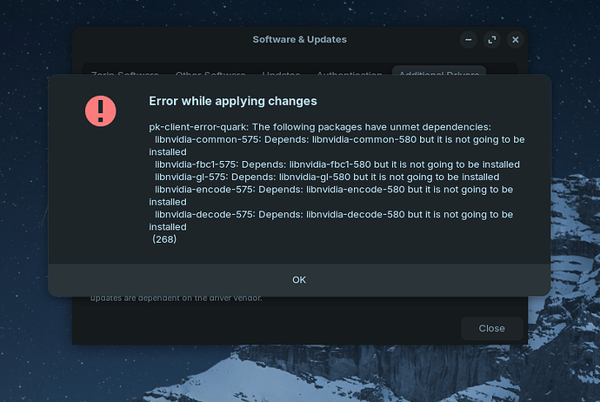Switch to the Zorin Software tab
Screen dimensions: 600x402
122,75
